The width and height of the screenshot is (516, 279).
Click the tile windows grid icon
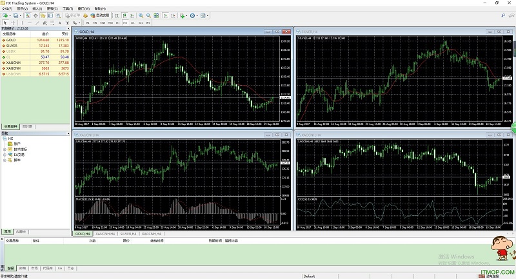pyautogui.click(x=156, y=15)
